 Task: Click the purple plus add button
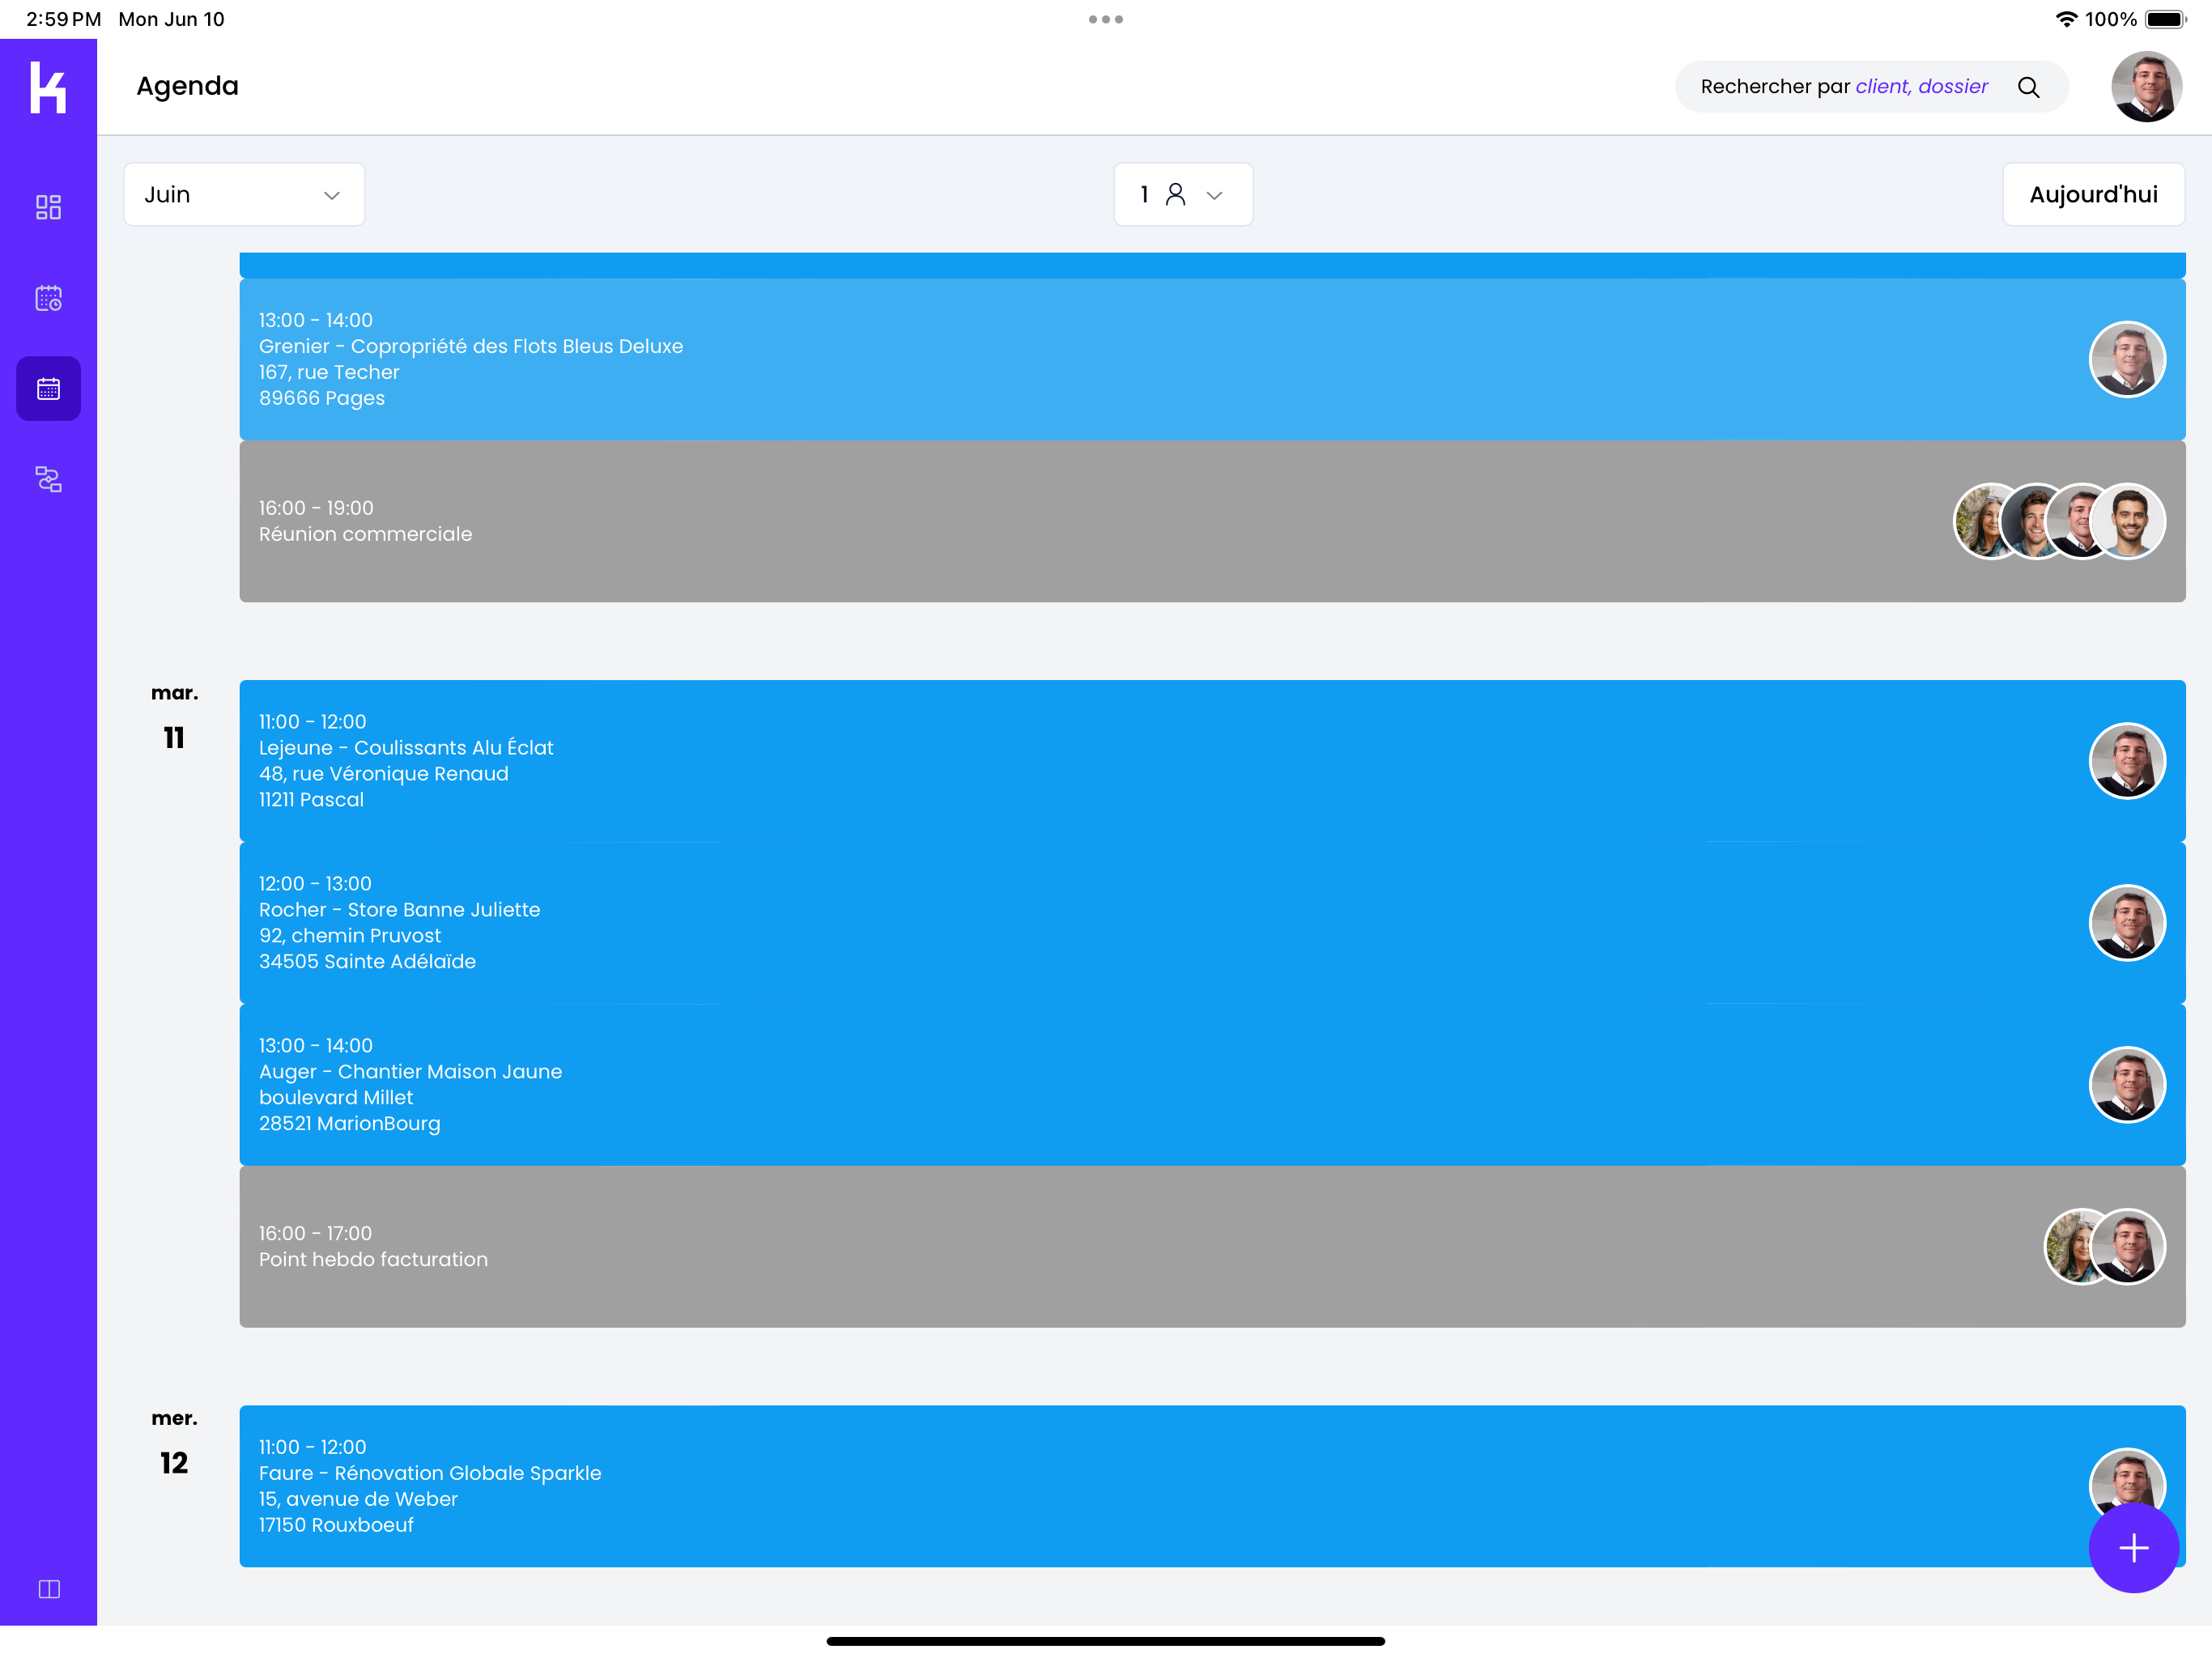point(2133,1547)
